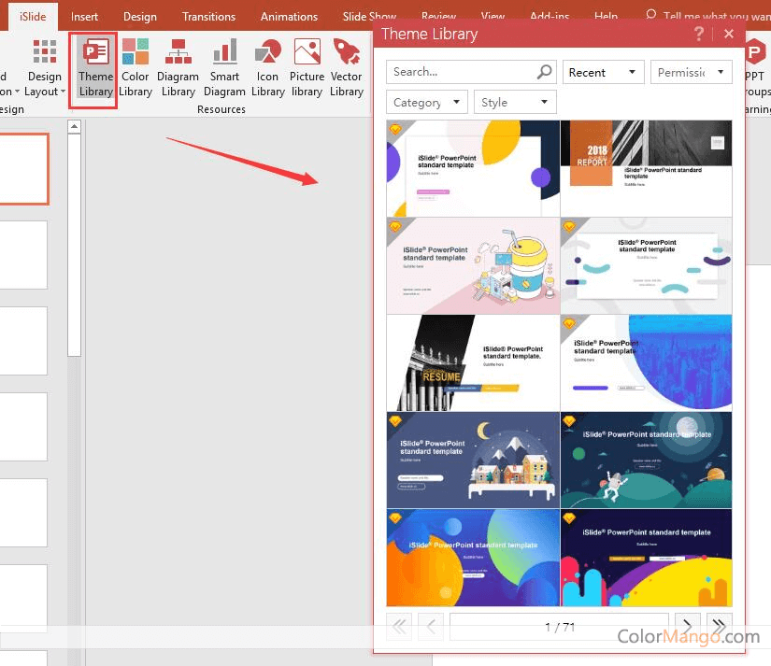Click the slide panel scroll up arrow

click(x=74, y=126)
